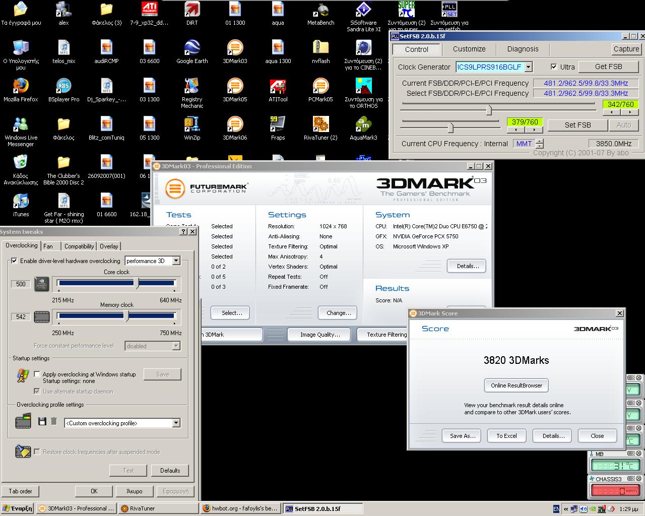Click the Έναρξη Start button
The height and width of the screenshot is (516, 645).
point(17,508)
